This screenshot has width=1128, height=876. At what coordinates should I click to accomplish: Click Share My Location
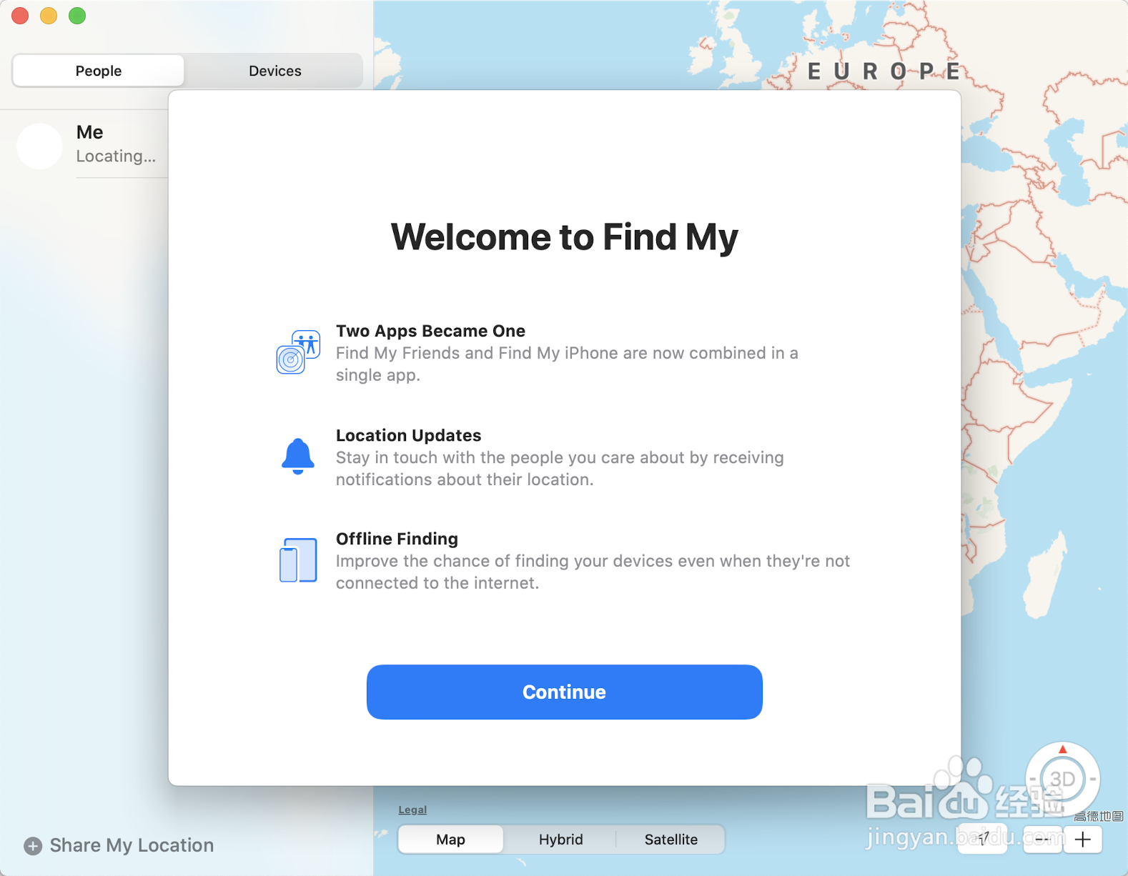point(132,845)
